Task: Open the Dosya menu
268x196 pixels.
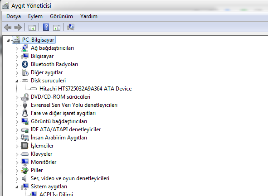Action: [x=14, y=16]
